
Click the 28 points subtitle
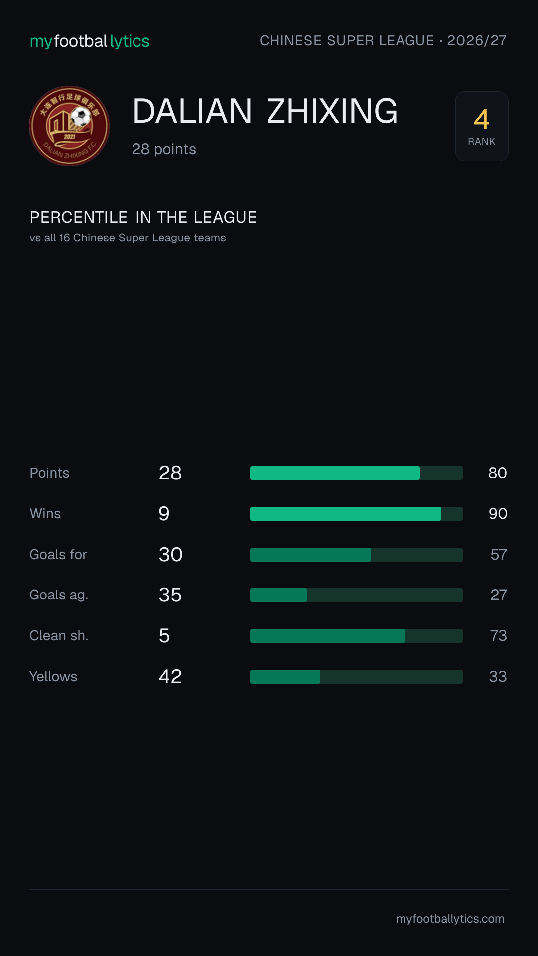(164, 149)
